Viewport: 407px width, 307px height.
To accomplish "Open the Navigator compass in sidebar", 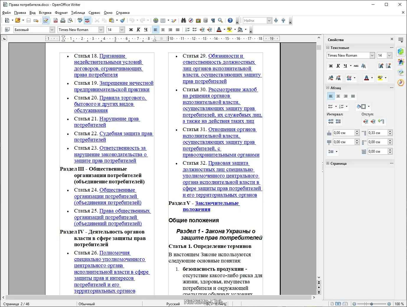I will point(401,83).
